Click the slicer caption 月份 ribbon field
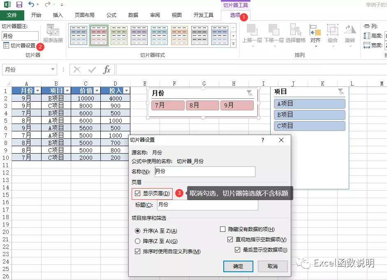387x280 pixels. point(20,36)
